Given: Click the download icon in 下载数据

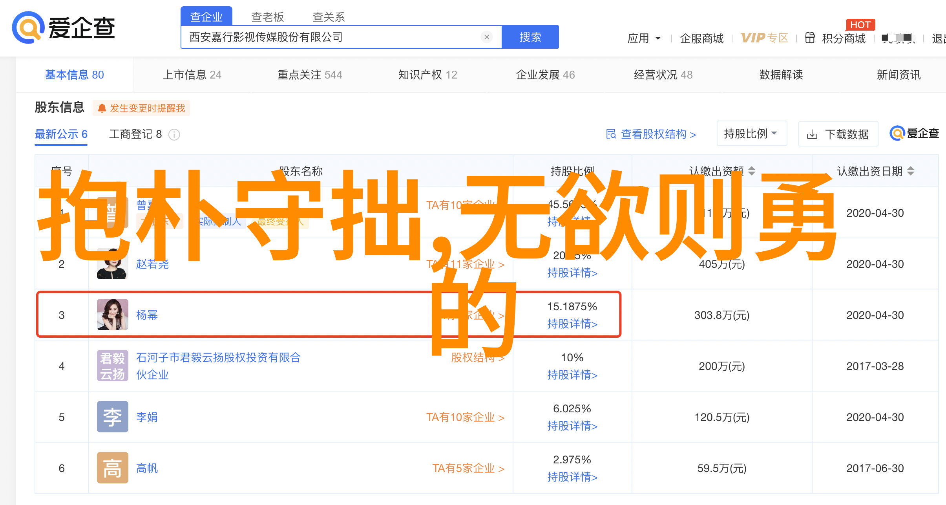Looking at the screenshot, I should pyautogui.click(x=812, y=135).
